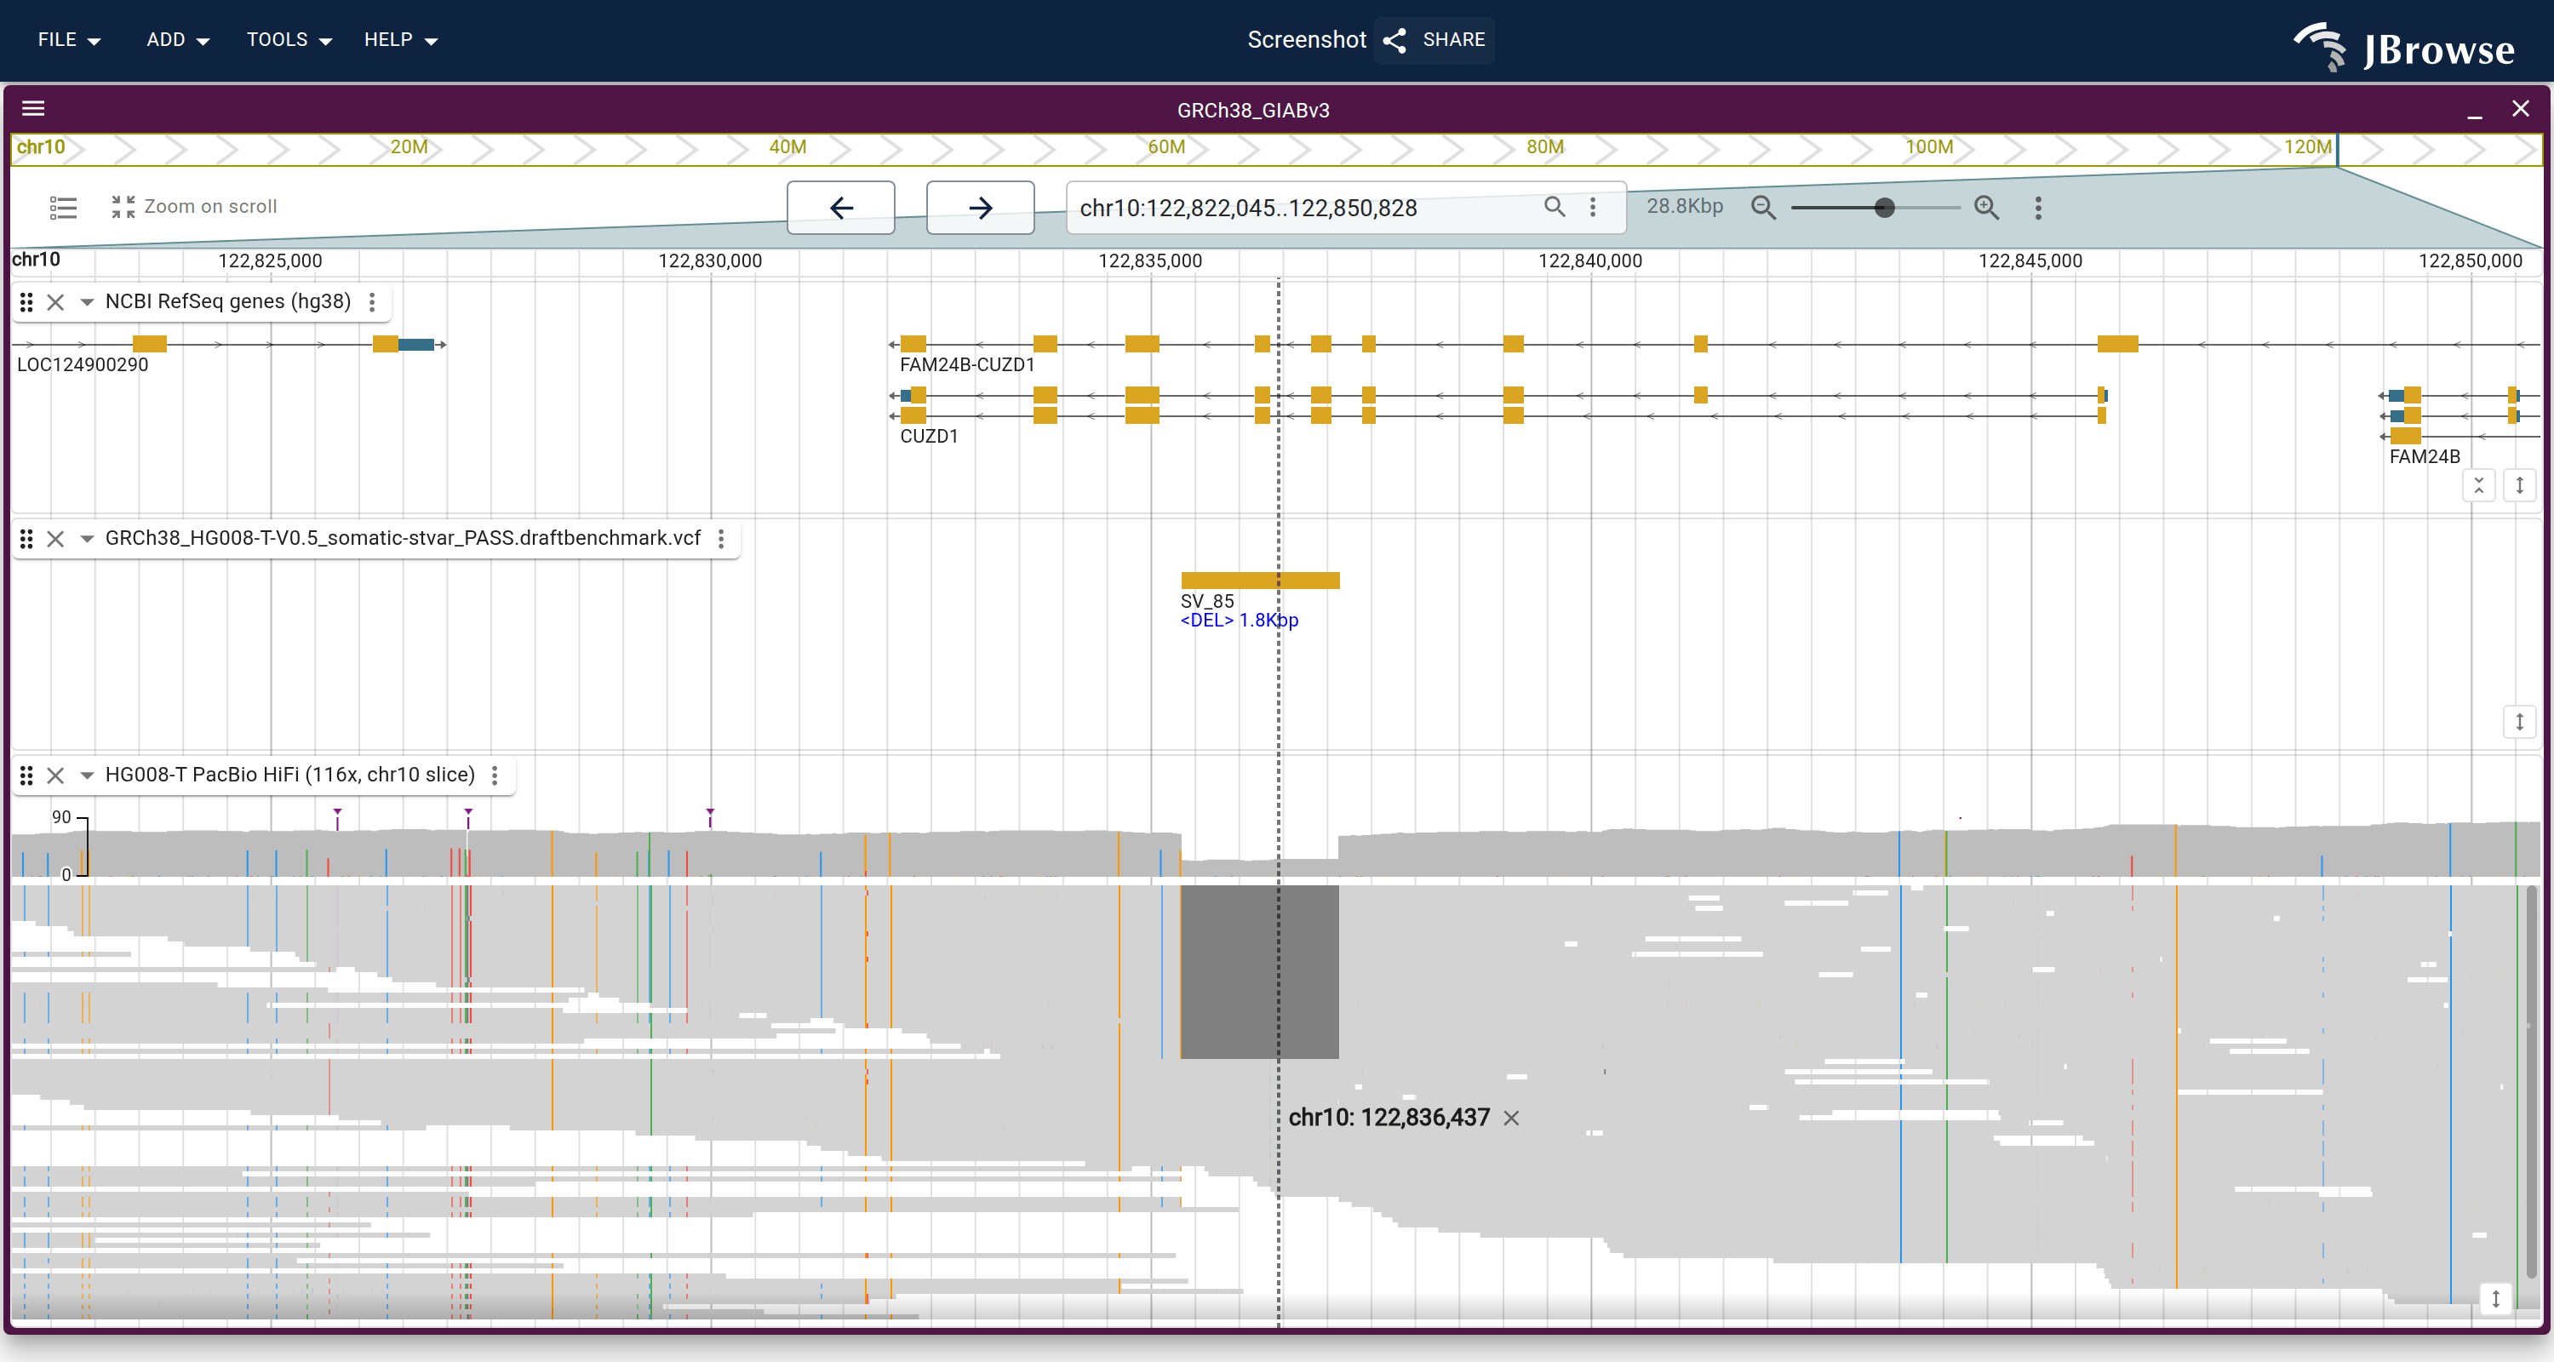Screen dimensions: 2554x1362
Task: Open somatic-stvar VCF track menu
Action: tap(721, 538)
